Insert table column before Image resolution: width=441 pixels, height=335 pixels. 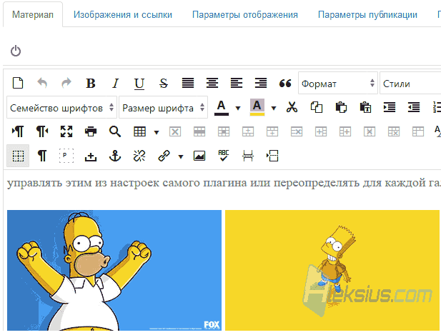pos(321,131)
